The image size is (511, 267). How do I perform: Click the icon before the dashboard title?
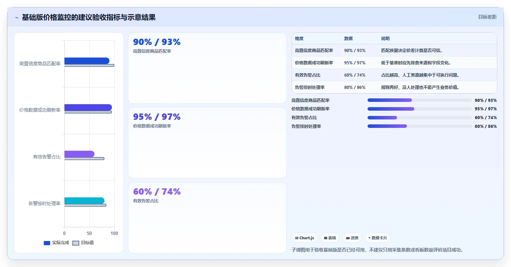pos(17,18)
